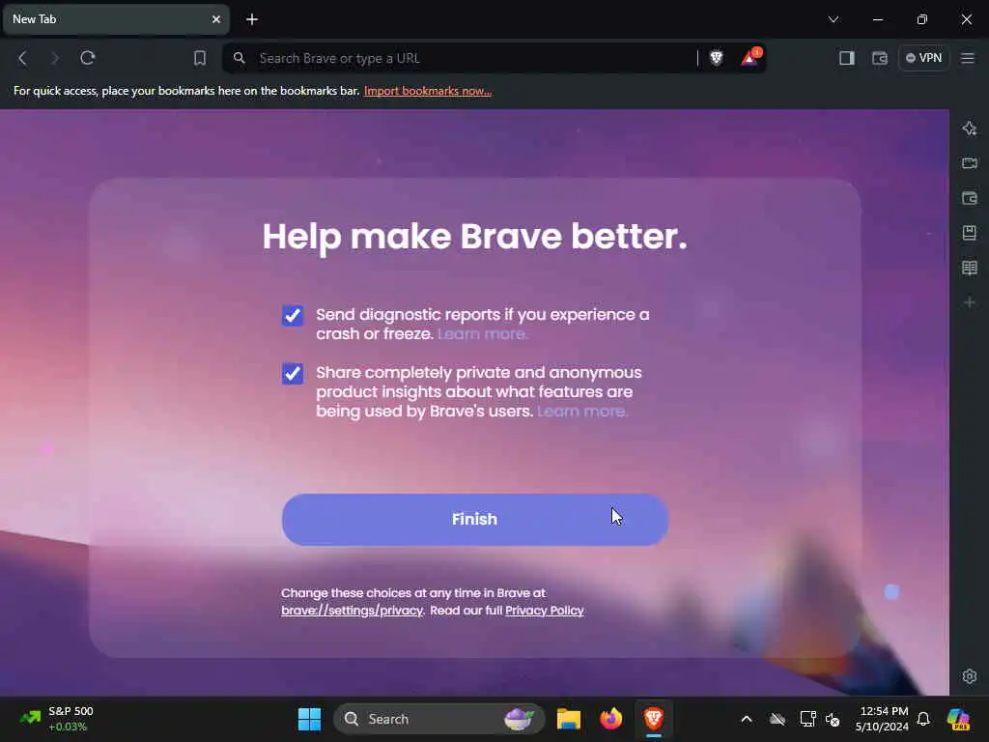
Task: Open Wallet icon in sidebar
Action: (x=970, y=198)
